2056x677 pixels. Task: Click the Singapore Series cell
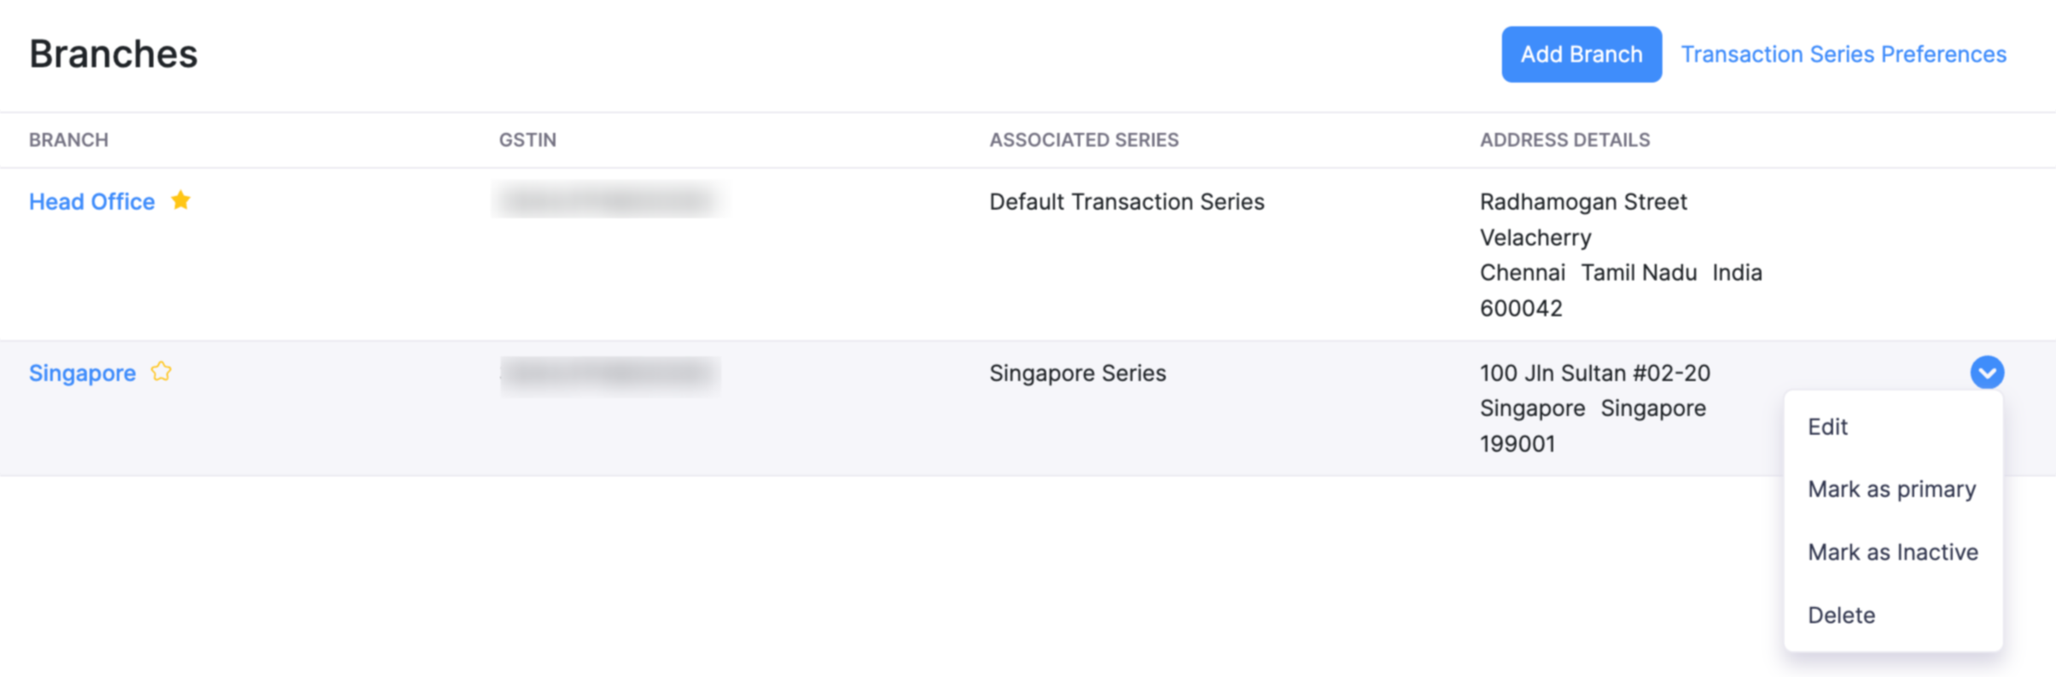1077,373
